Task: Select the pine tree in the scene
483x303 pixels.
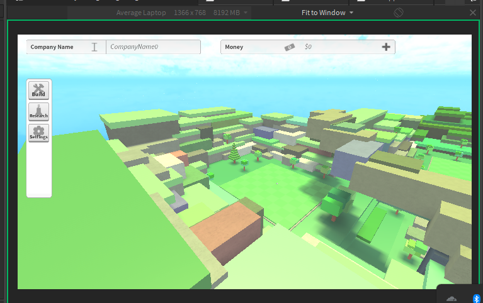Action: [x=234, y=153]
